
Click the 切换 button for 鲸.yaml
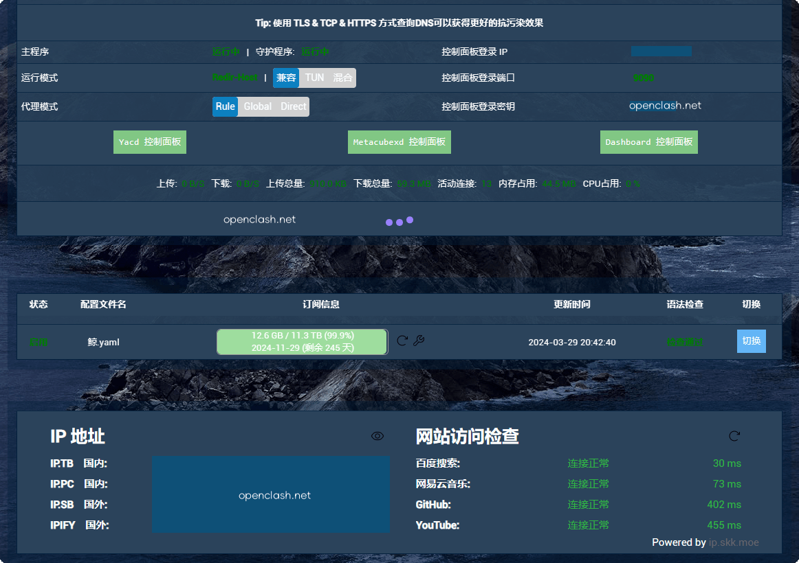tap(752, 341)
